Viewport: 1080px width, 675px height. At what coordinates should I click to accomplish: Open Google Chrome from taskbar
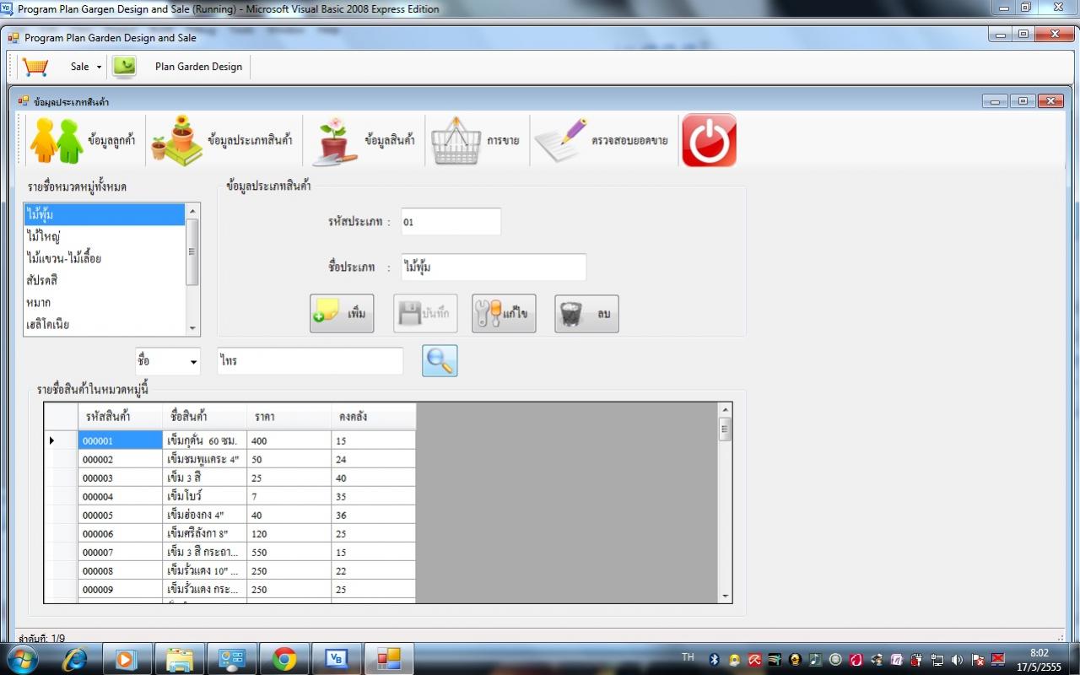(x=284, y=658)
